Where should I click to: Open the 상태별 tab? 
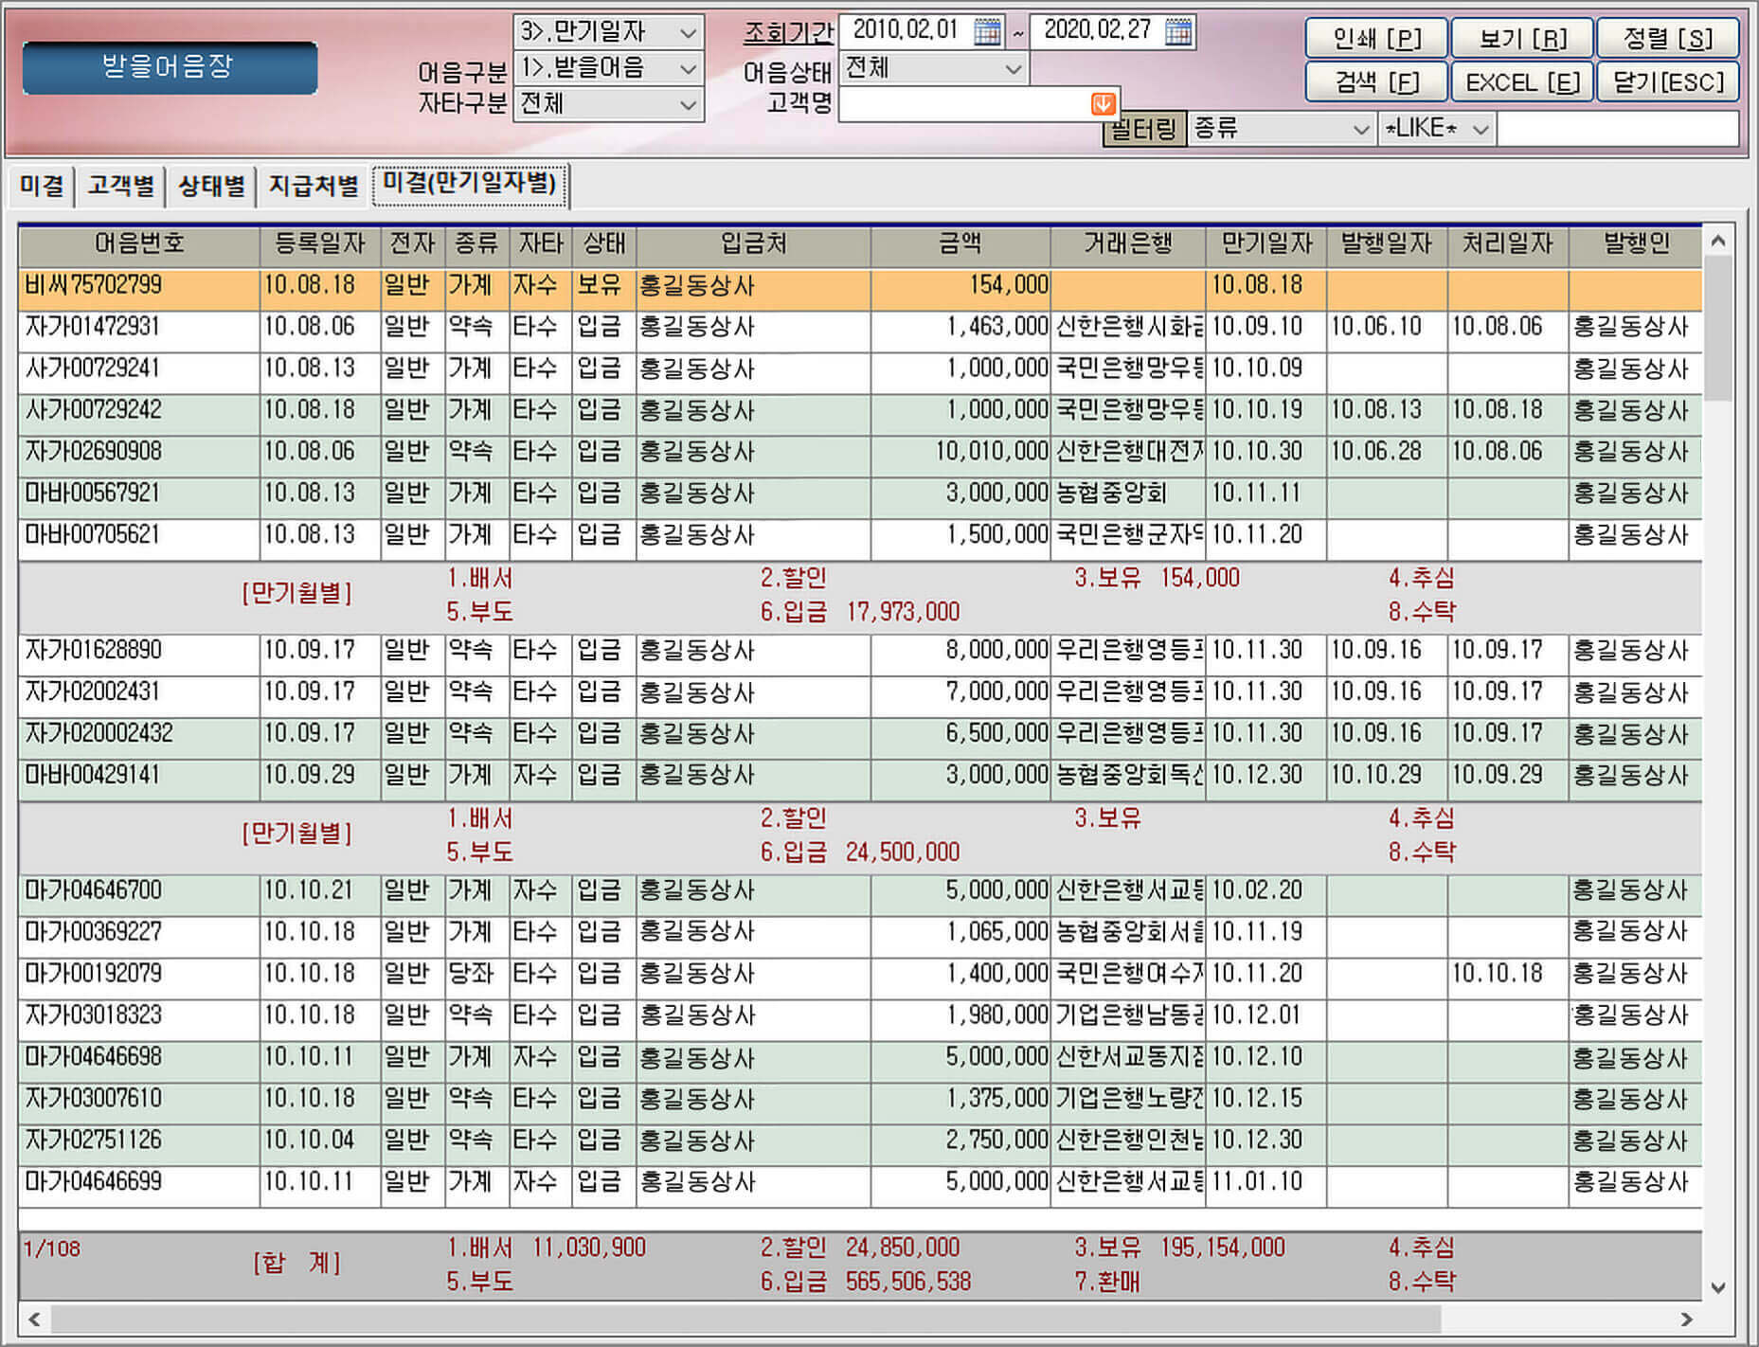click(211, 185)
